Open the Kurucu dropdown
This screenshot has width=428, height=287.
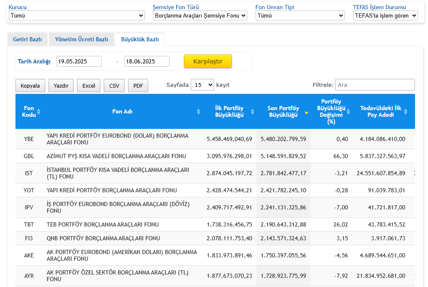click(x=77, y=15)
